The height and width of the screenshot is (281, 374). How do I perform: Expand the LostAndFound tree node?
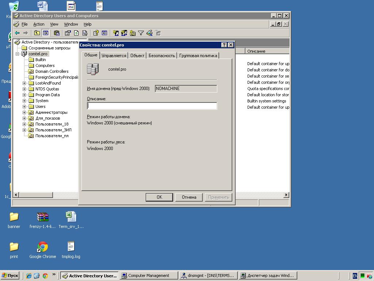(24, 83)
